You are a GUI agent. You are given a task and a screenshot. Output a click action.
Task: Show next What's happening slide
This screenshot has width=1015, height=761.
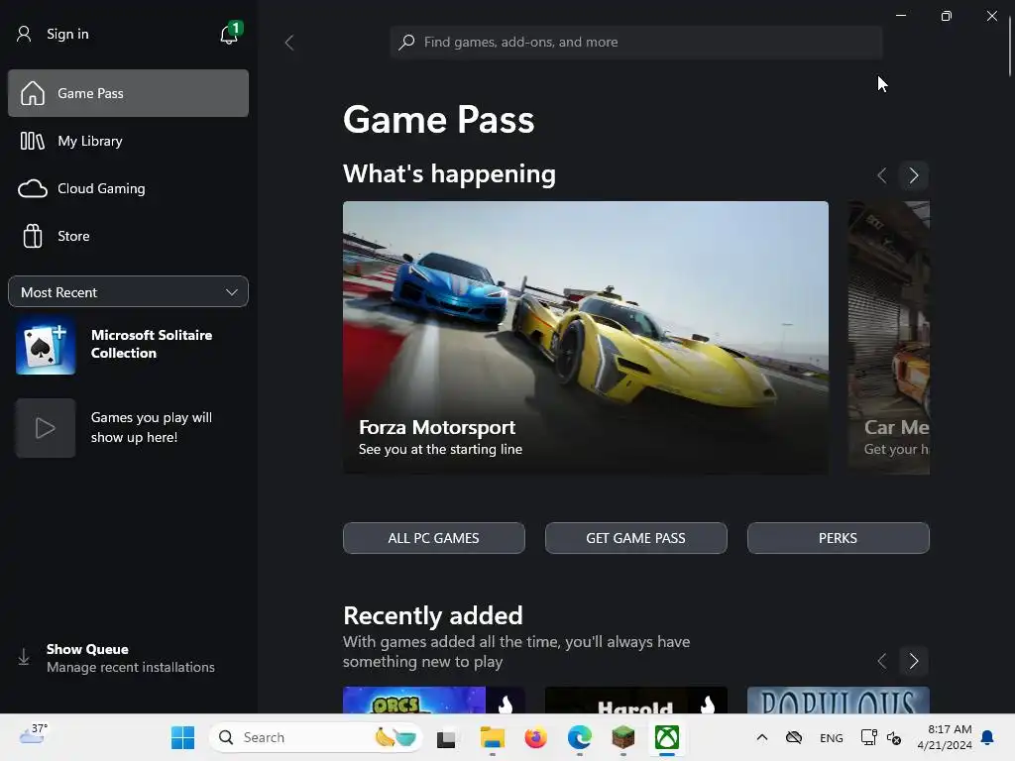point(913,175)
